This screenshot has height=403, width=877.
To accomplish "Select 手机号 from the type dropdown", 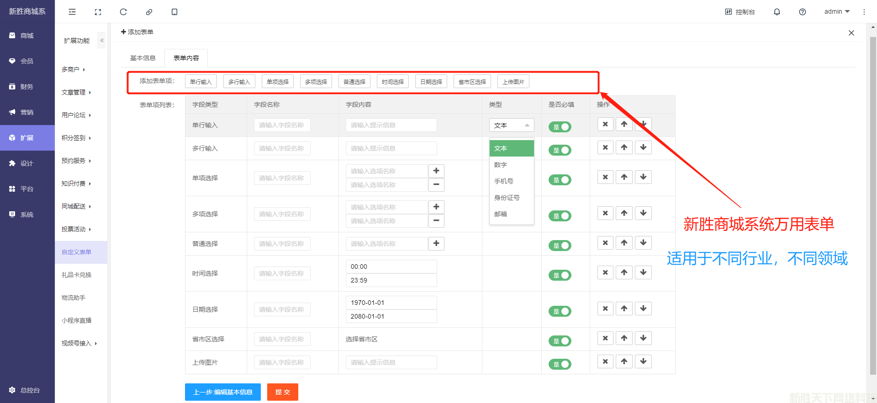I will (504, 181).
